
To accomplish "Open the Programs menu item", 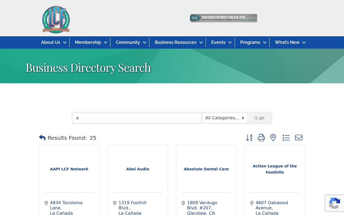I will click(x=250, y=42).
